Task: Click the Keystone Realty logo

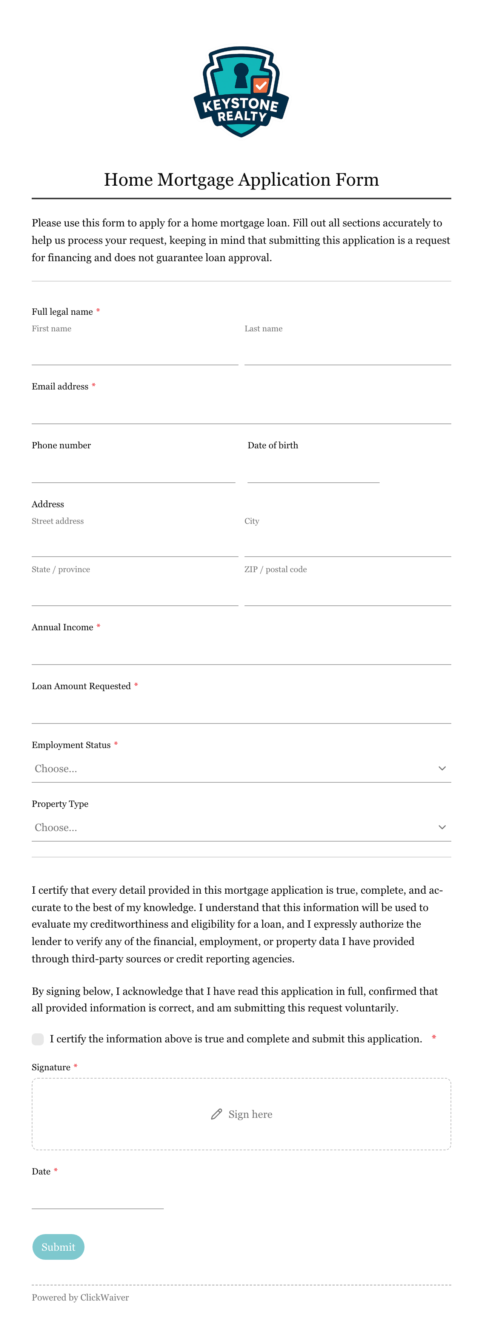Action: pos(241,92)
